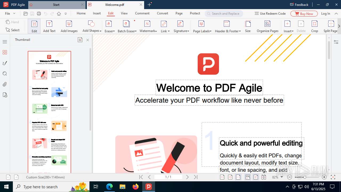Go to the next page
The width and height of the screenshot is (341, 192).
click(187, 177)
